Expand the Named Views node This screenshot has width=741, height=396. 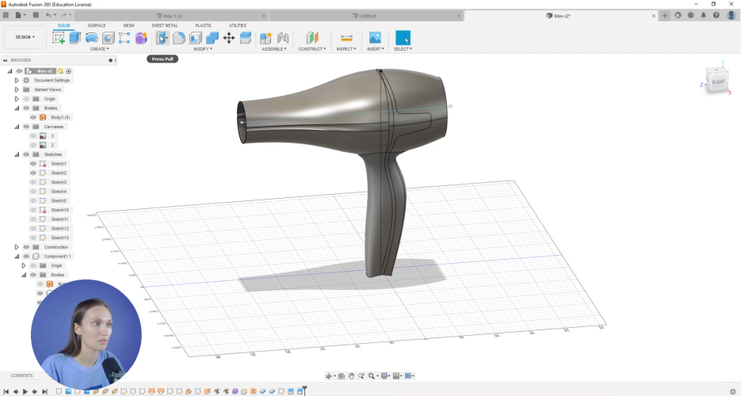tap(17, 89)
